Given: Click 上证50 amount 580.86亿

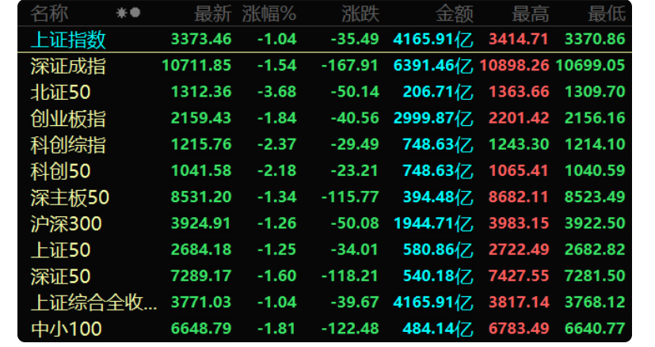Looking at the screenshot, I should pos(438,250).
